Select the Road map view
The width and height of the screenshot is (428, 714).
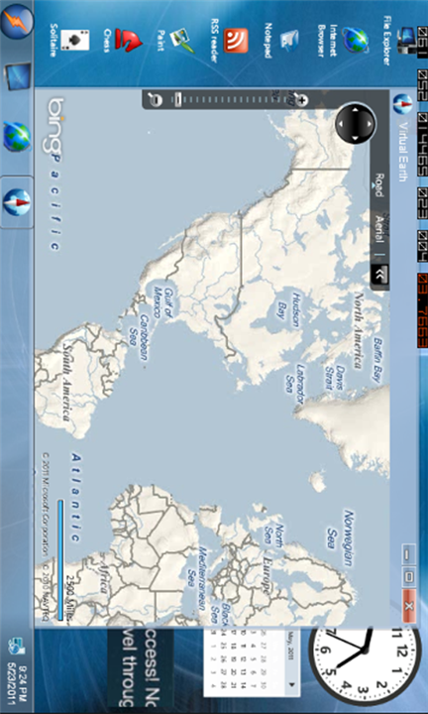pyautogui.click(x=377, y=184)
